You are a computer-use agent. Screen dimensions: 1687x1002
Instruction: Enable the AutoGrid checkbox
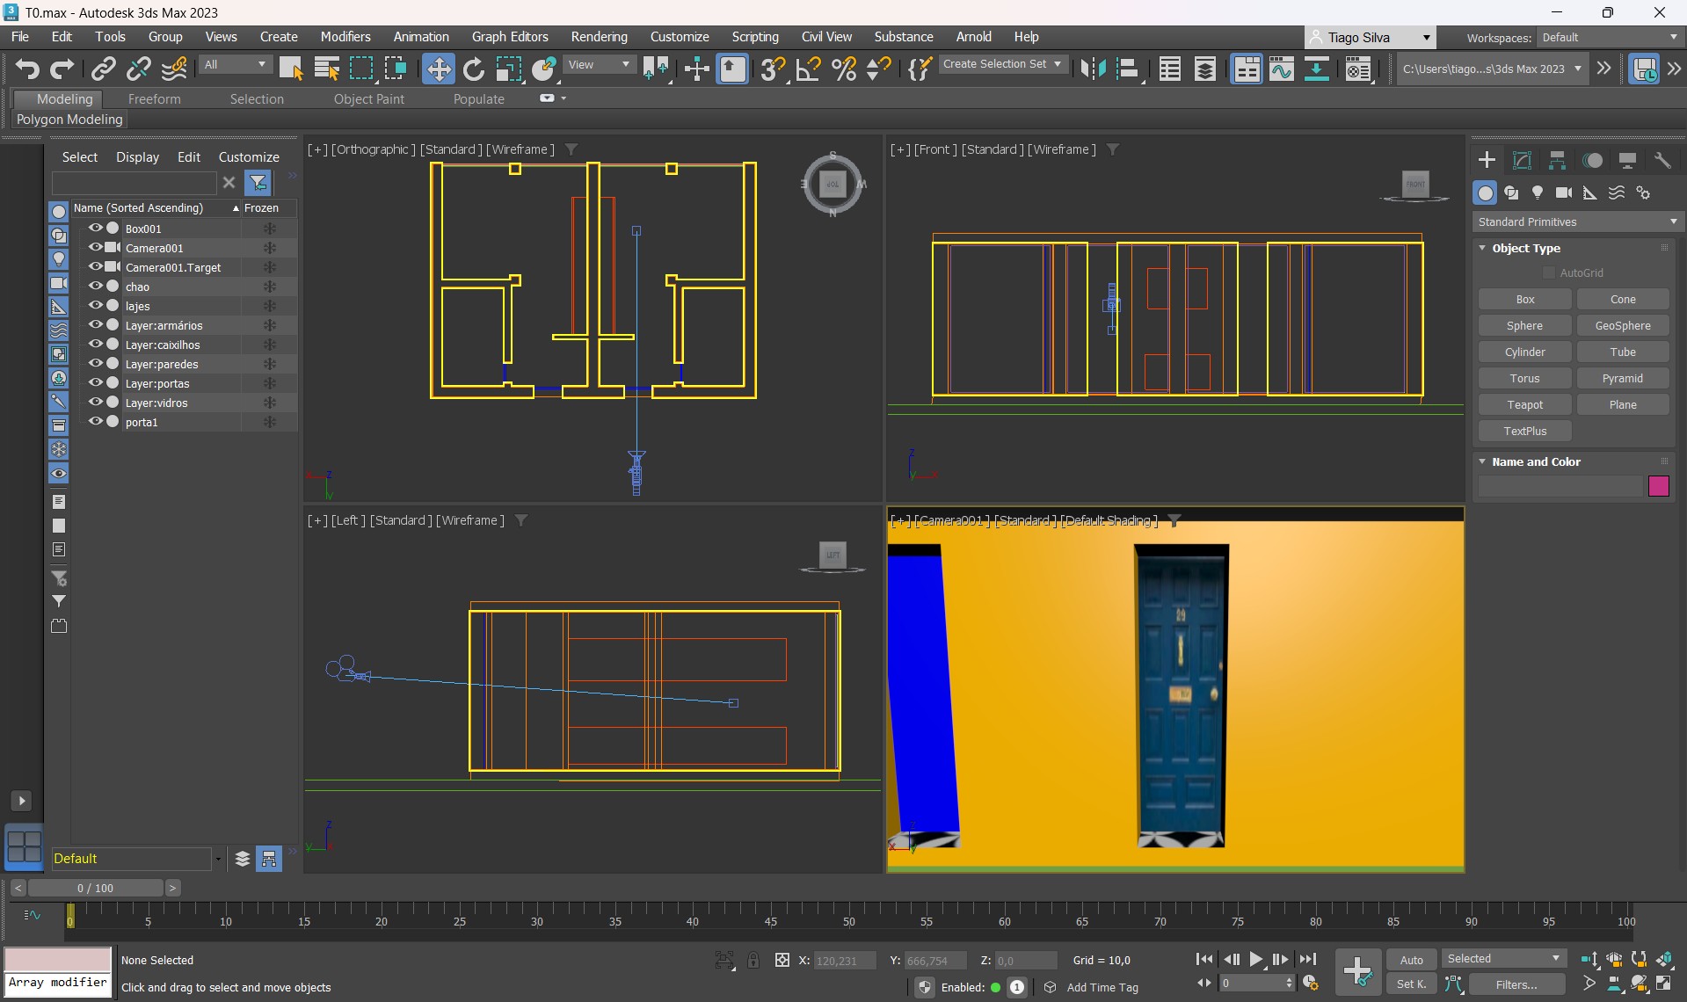1549,273
